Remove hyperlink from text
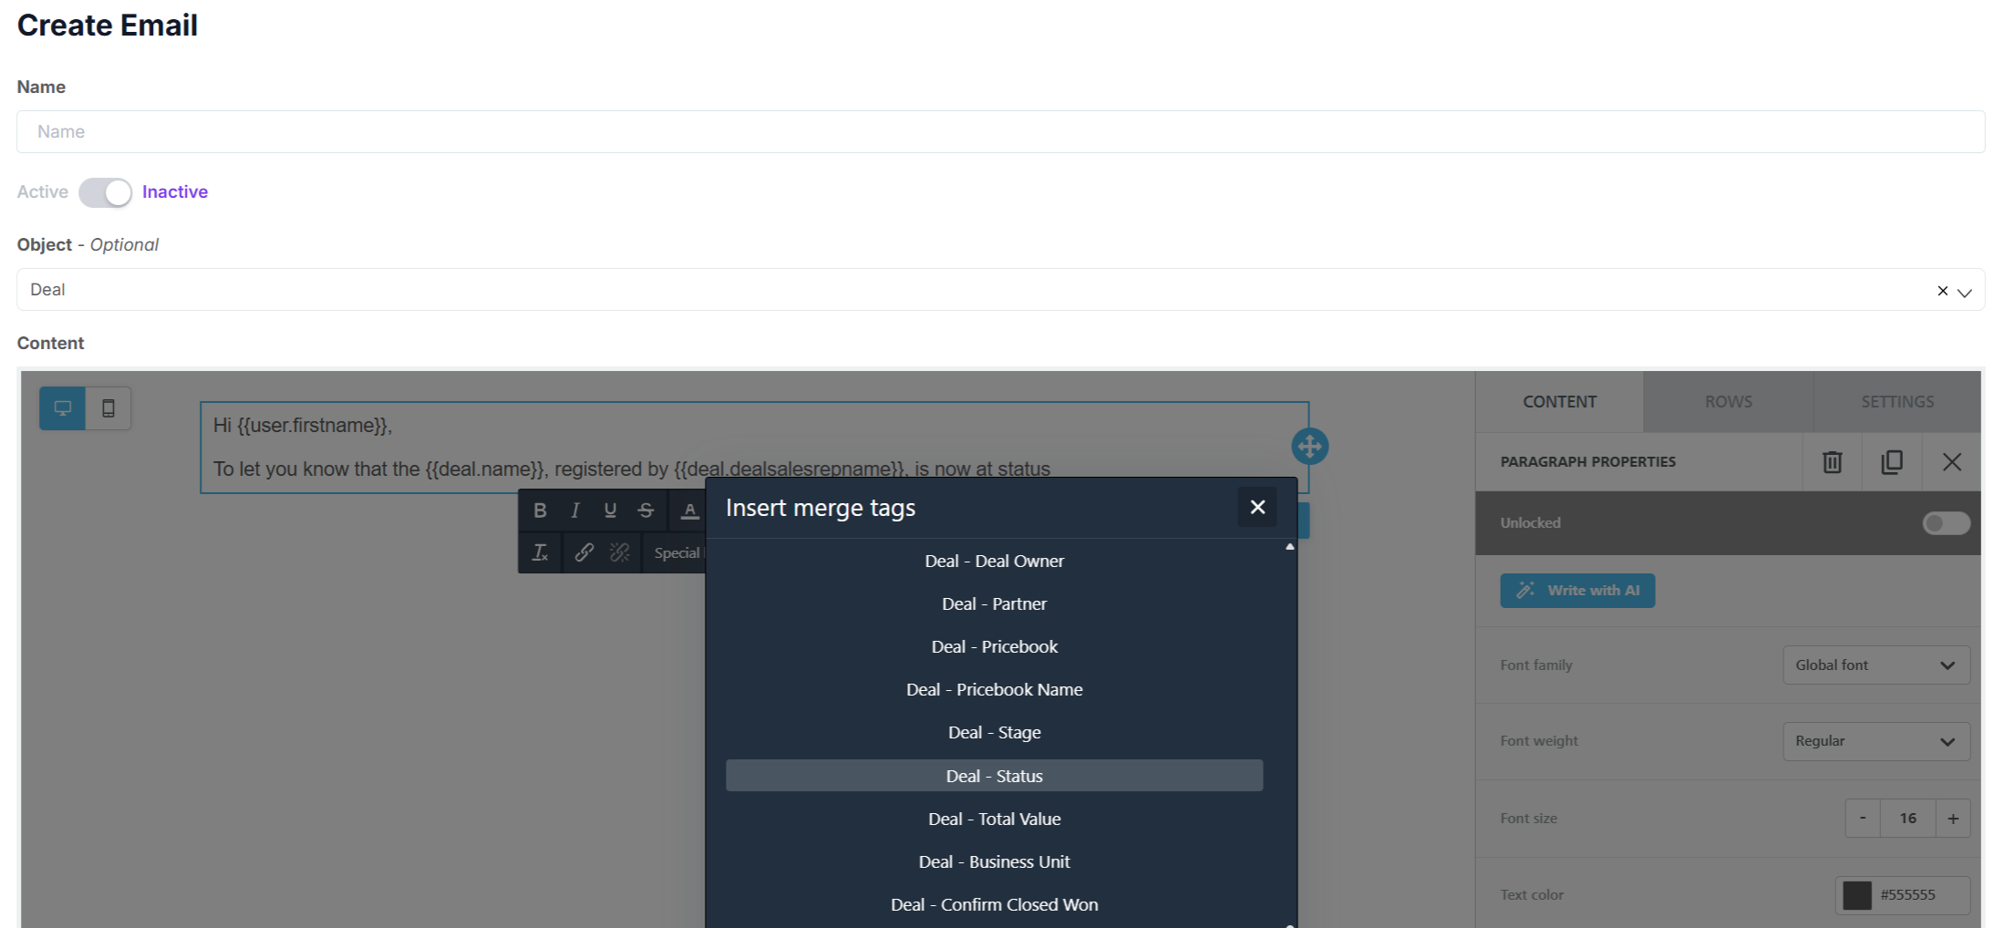Viewport: 2004px width, 928px height. point(620,552)
